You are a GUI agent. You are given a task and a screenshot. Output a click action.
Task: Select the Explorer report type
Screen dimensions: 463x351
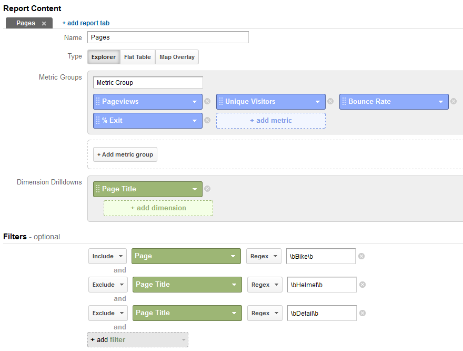click(104, 57)
